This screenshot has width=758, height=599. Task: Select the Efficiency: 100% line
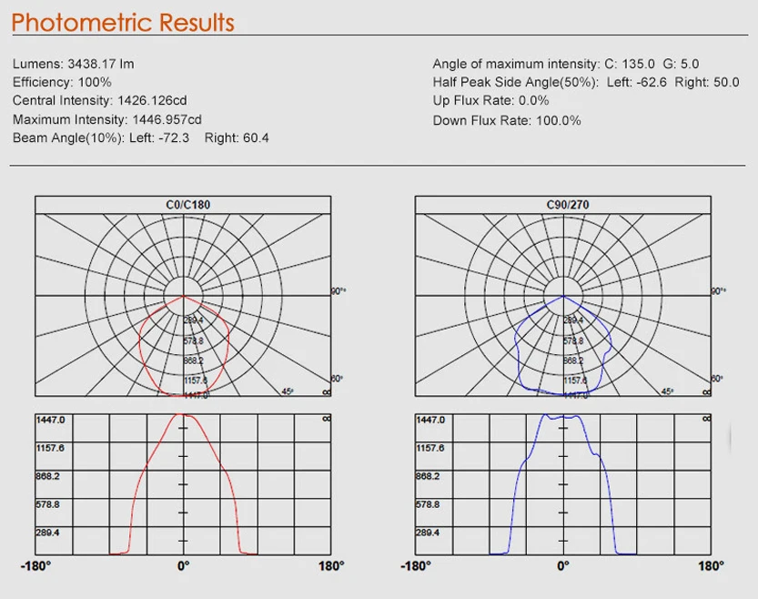(x=62, y=82)
